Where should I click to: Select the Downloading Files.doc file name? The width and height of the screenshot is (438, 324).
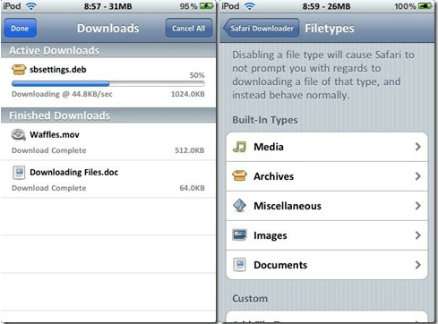pyautogui.click(x=74, y=172)
